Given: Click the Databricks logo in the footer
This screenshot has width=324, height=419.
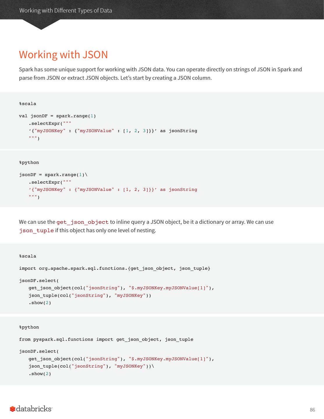Looking at the screenshot, I should (31, 409).
